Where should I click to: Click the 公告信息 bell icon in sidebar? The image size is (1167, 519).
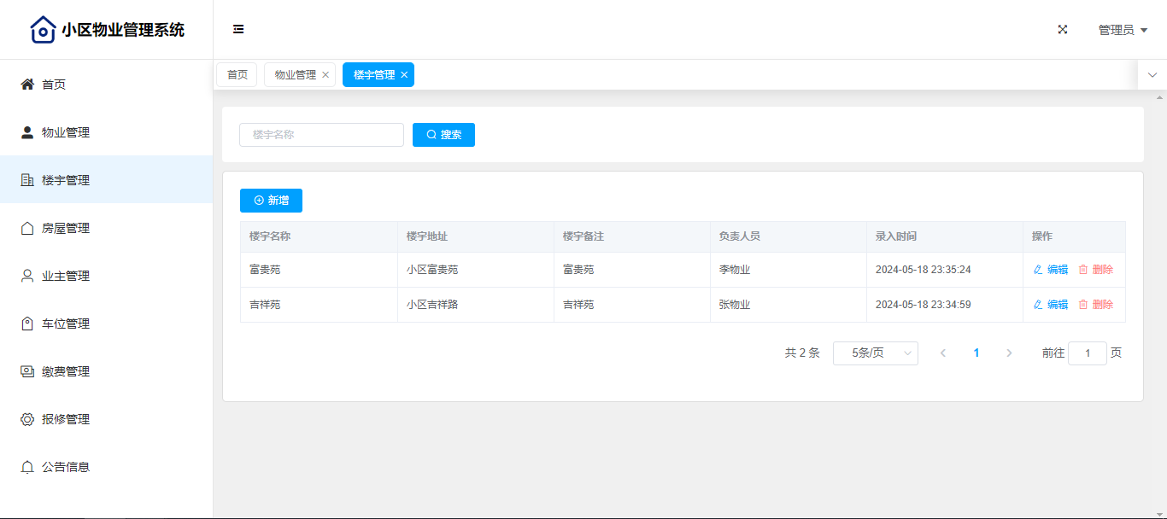pyautogui.click(x=27, y=467)
